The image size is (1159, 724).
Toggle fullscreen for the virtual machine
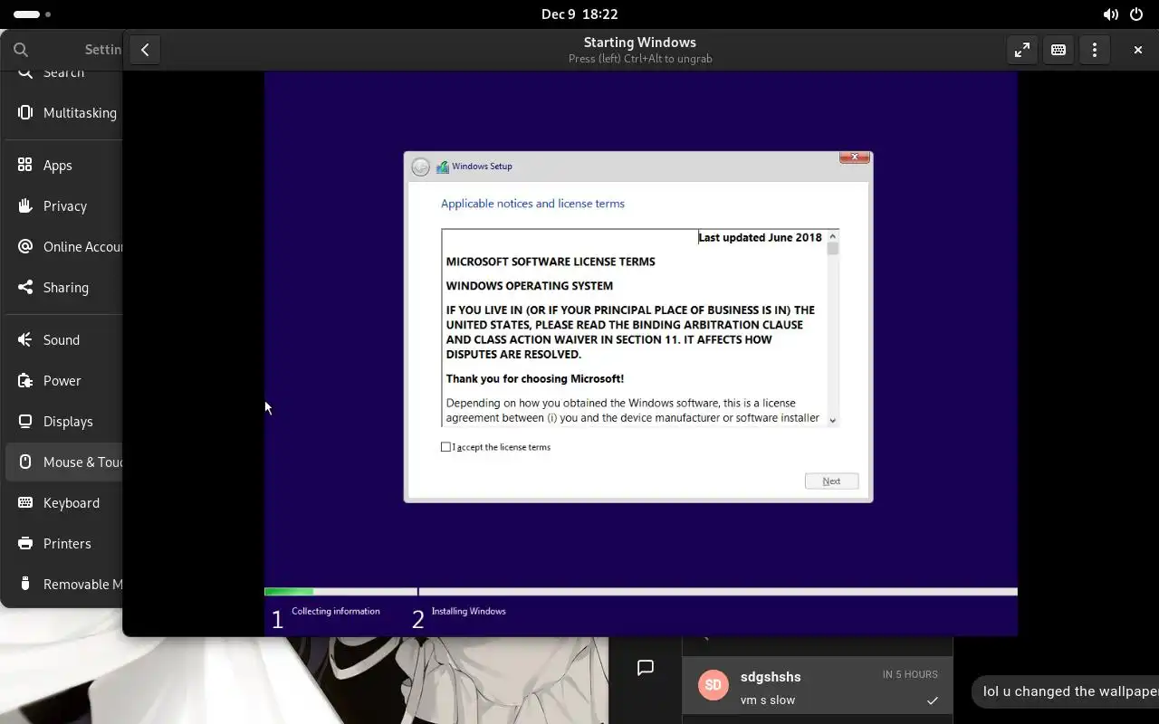pos(1022,50)
